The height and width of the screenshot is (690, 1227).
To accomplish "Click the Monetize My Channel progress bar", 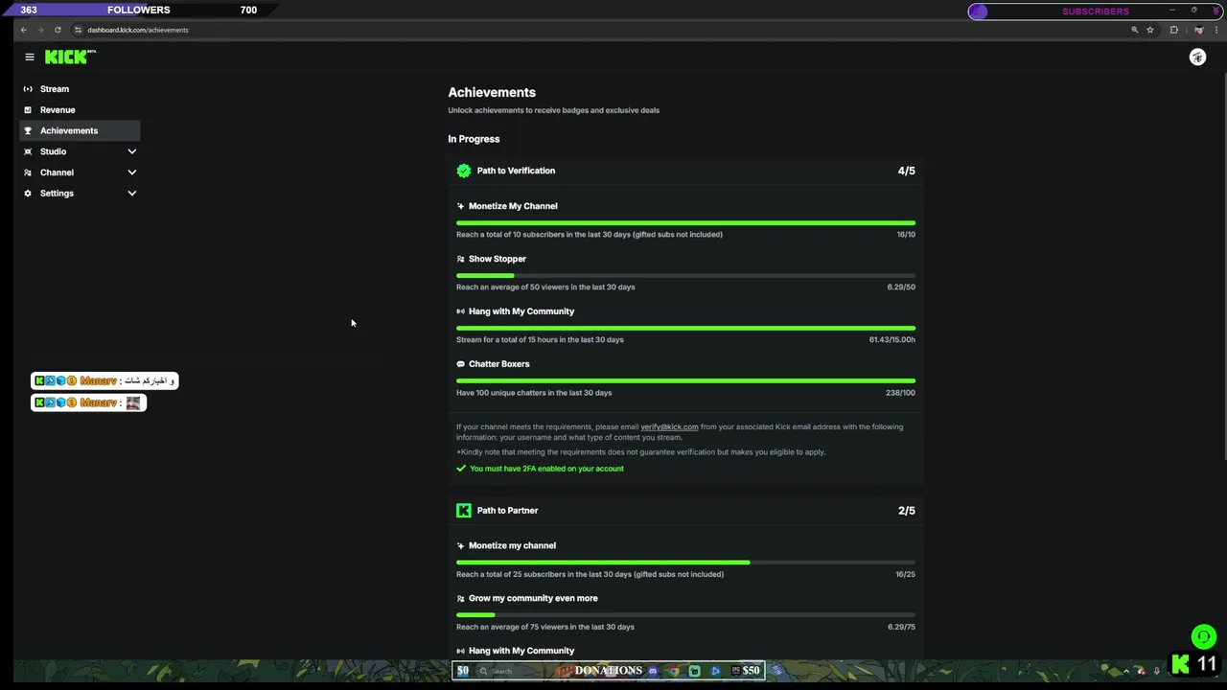I will click(x=685, y=222).
